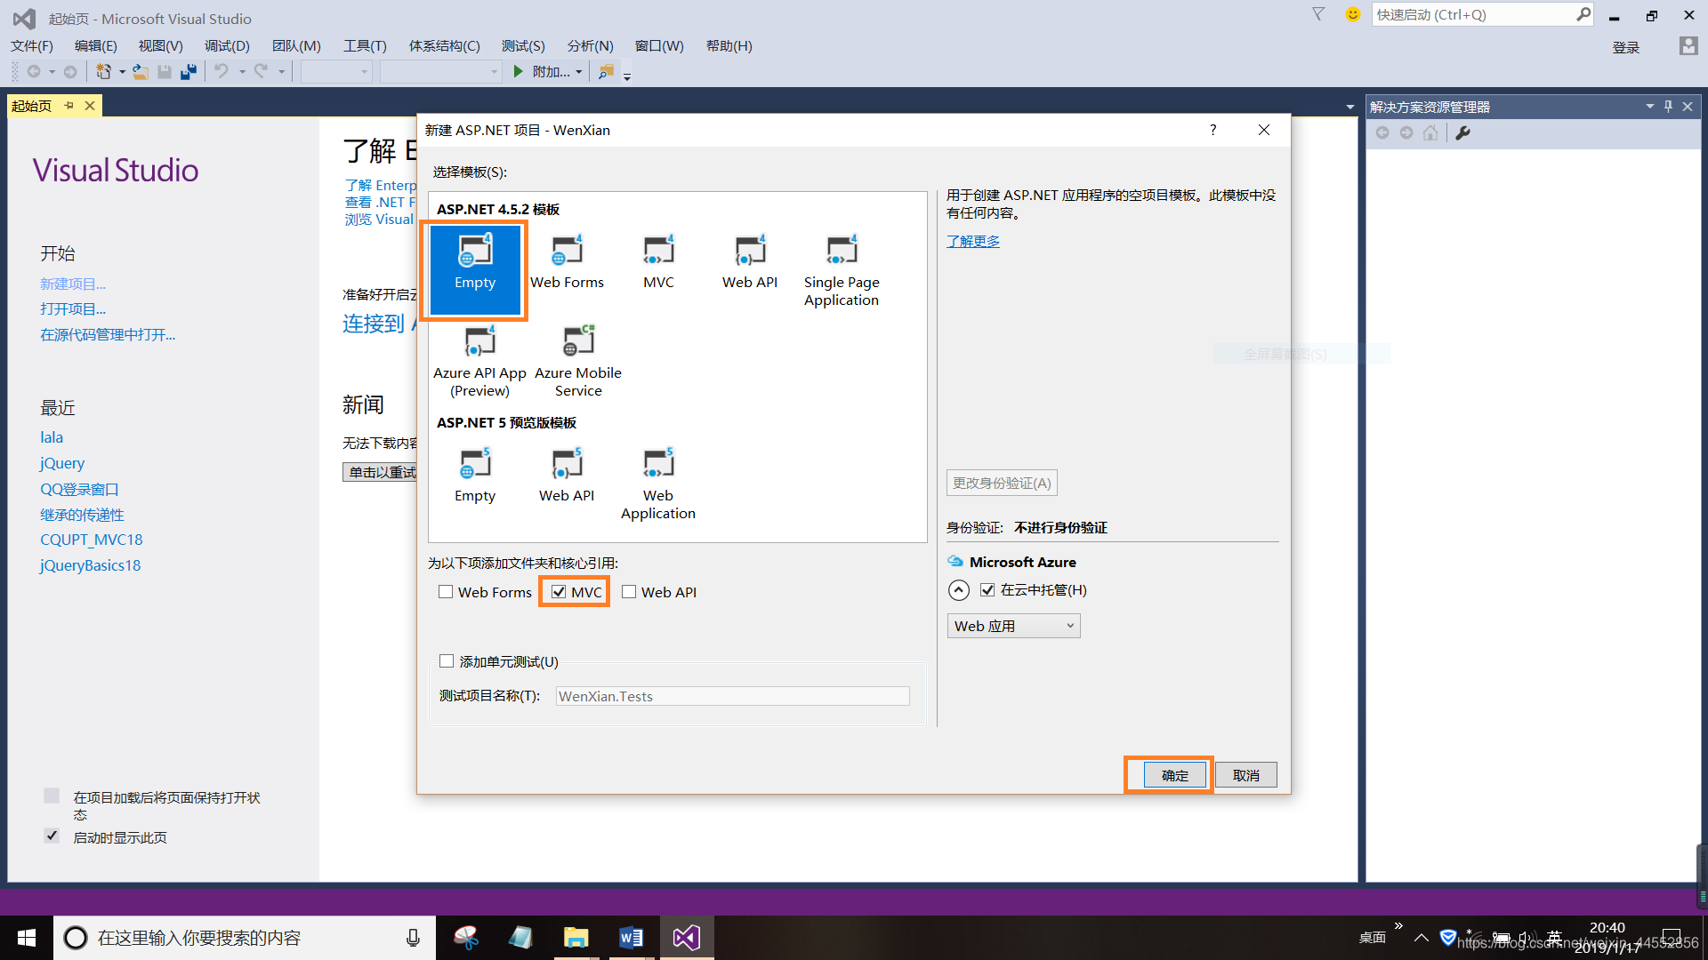Click the taskbar microphone search icon
Image resolution: width=1708 pixels, height=960 pixels.
[x=413, y=938]
